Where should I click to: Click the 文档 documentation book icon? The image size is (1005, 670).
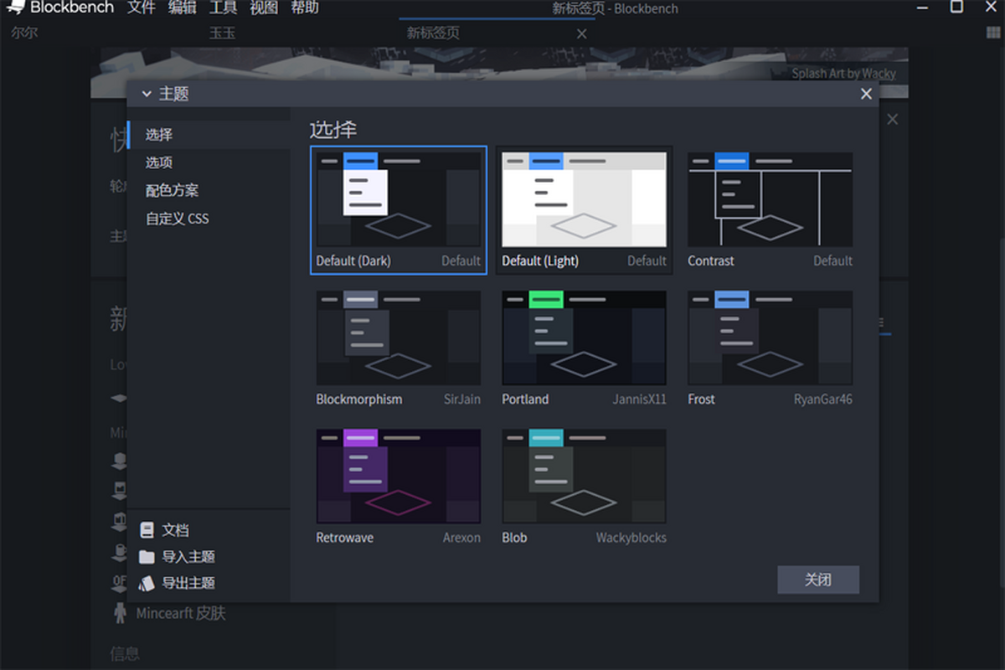point(147,530)
